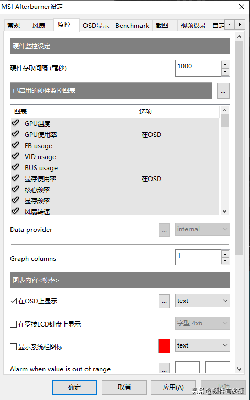The height and width of the screenshot is (400, 250).
Task: Increase 硬件存取间隔 with the up spinner
Action: point(225,64)
